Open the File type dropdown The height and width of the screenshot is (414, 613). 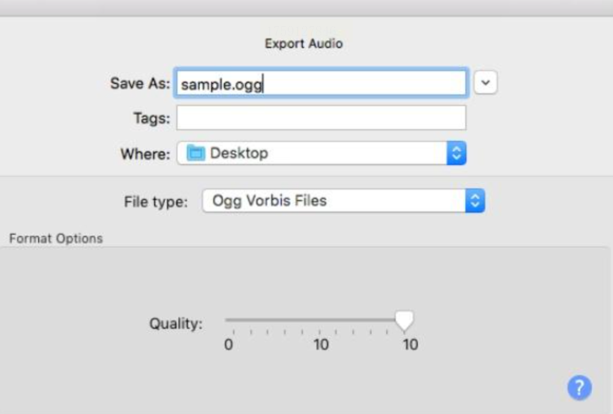(343, 201)
